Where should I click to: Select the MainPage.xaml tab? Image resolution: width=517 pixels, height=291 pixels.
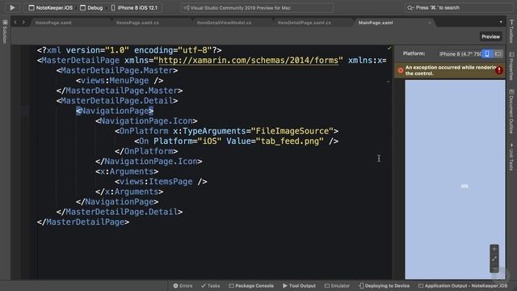(376, 23)
